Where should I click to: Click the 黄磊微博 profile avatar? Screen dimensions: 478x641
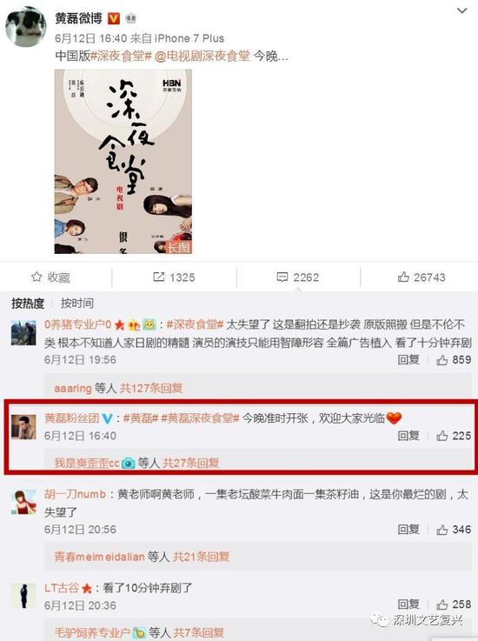(x=25, y=27)
